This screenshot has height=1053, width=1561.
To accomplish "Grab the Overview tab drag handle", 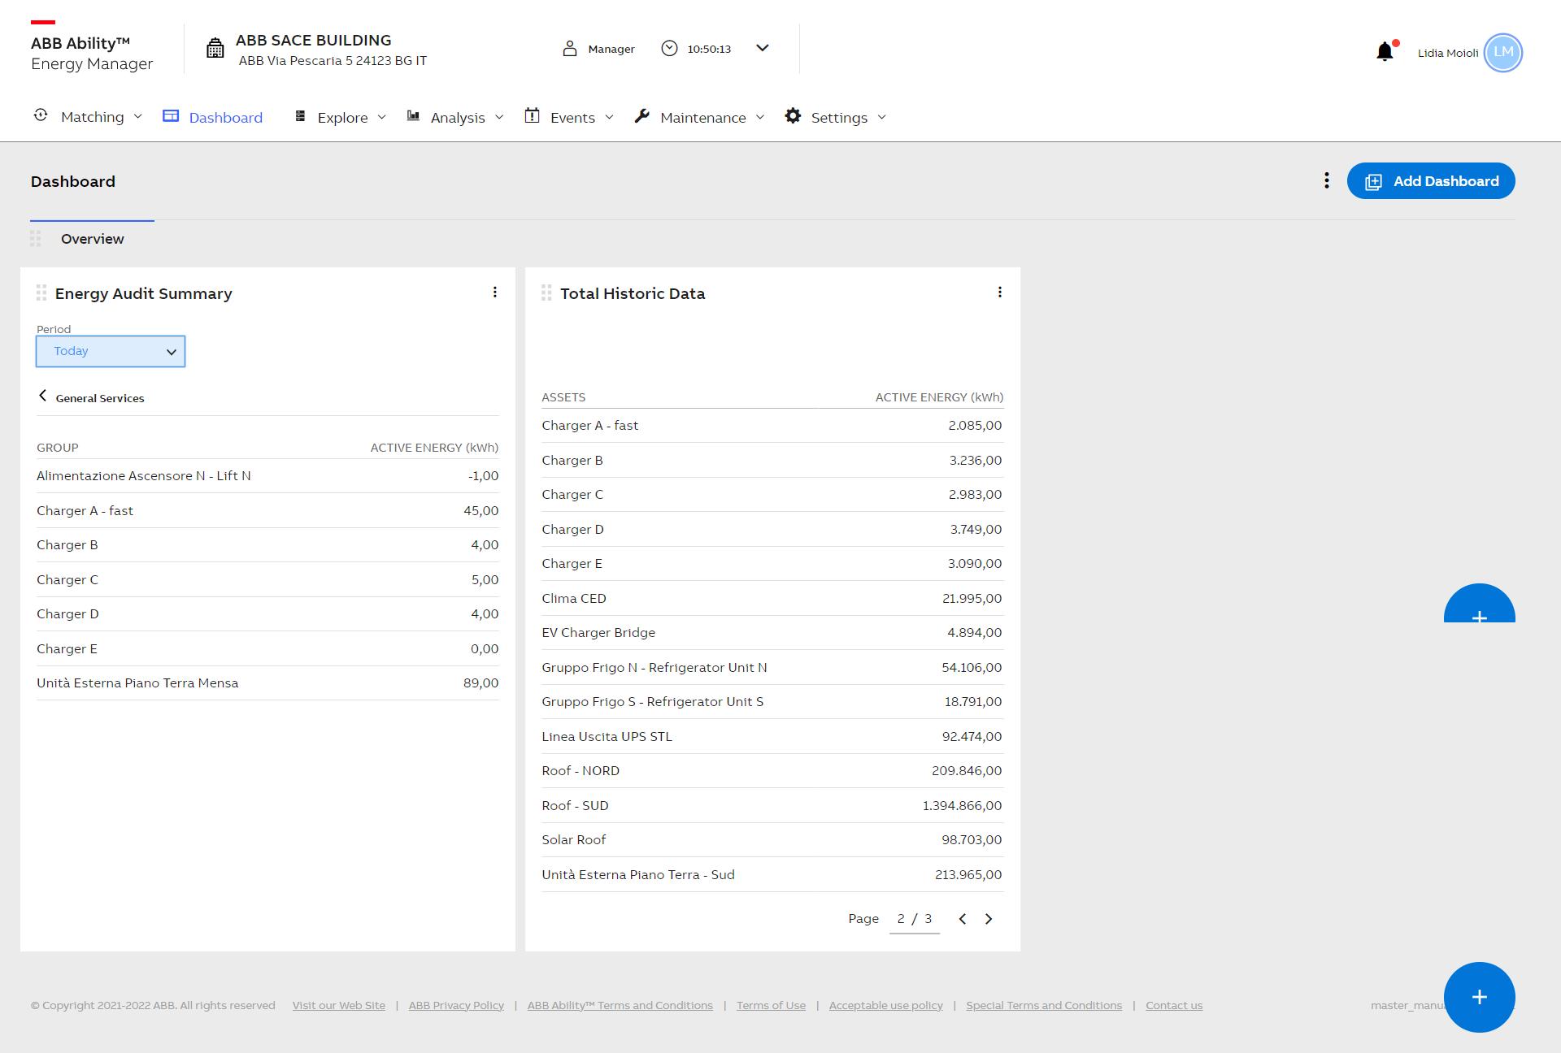I will click(35, 239).
